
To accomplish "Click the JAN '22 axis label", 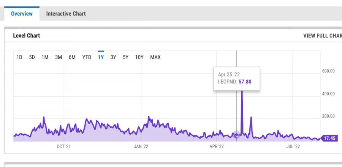I will [141, 146].
